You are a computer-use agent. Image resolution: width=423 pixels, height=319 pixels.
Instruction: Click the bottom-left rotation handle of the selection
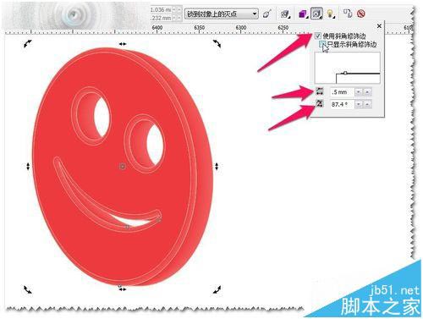coord(28,289)
